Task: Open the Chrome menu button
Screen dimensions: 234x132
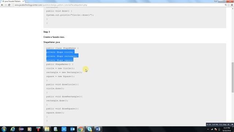Action: (x=232, y=5)
